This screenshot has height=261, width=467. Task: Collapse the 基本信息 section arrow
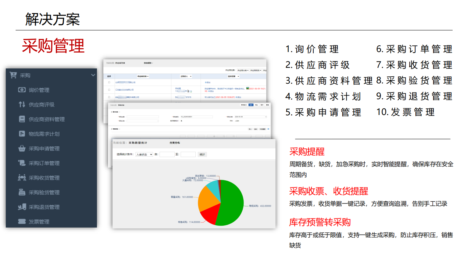point(119,112)
